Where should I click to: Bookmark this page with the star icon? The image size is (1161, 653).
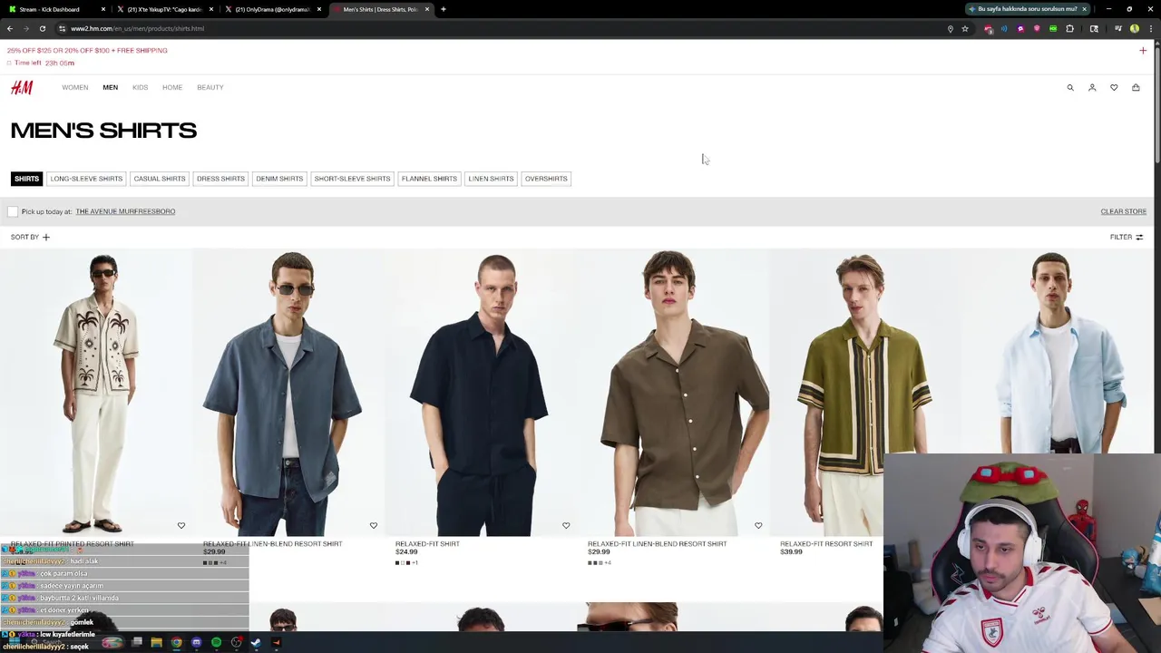pyautogui.click(x=965, y=29)
